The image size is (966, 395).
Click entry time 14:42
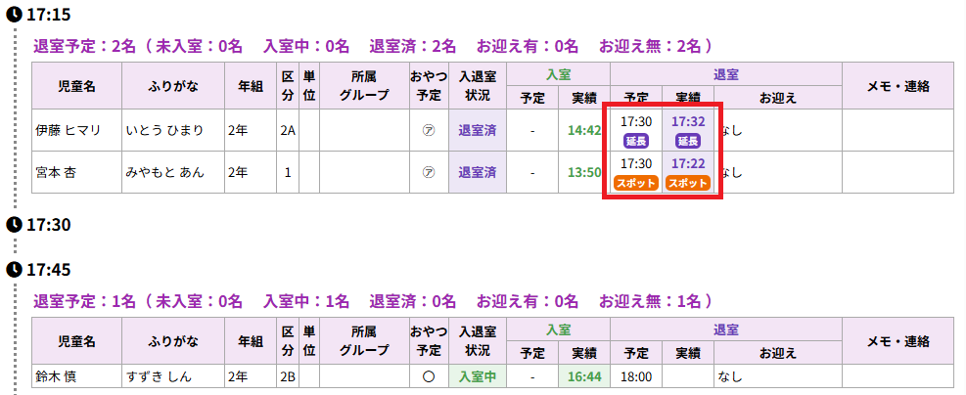tap(583, 131)
